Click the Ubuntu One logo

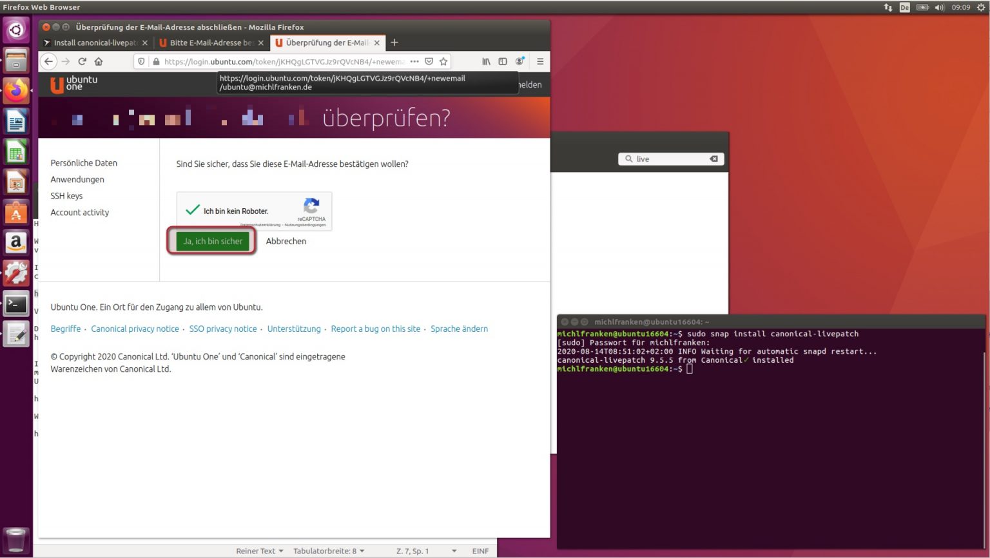[74, 84]
